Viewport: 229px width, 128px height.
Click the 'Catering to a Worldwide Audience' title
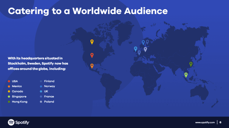click(x=88, y=11)
